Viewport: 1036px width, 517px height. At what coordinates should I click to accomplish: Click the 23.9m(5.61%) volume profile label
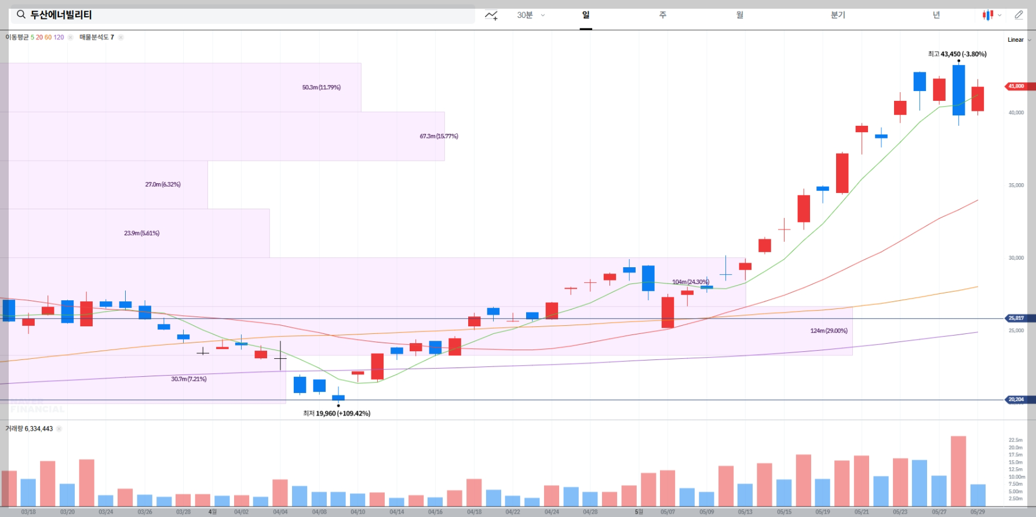point(141,233)
